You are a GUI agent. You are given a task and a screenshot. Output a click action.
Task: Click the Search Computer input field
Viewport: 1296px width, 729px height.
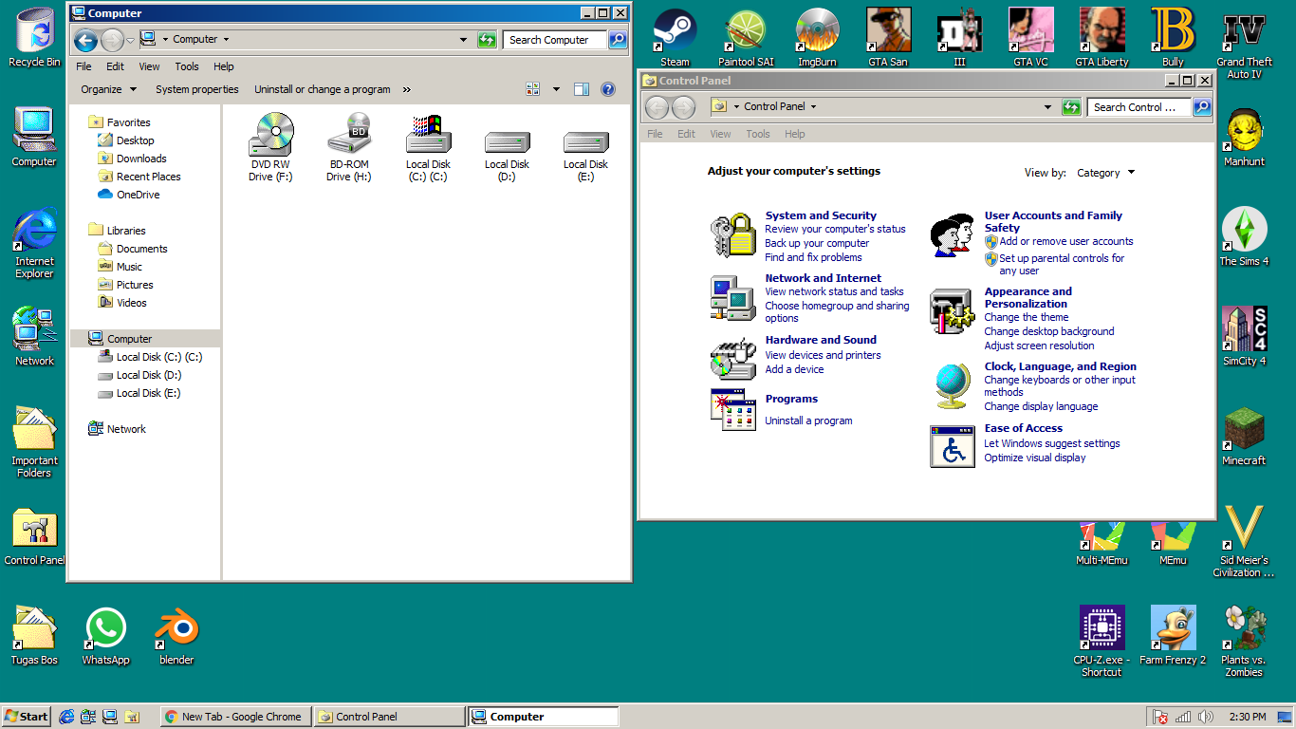point(555,40)
